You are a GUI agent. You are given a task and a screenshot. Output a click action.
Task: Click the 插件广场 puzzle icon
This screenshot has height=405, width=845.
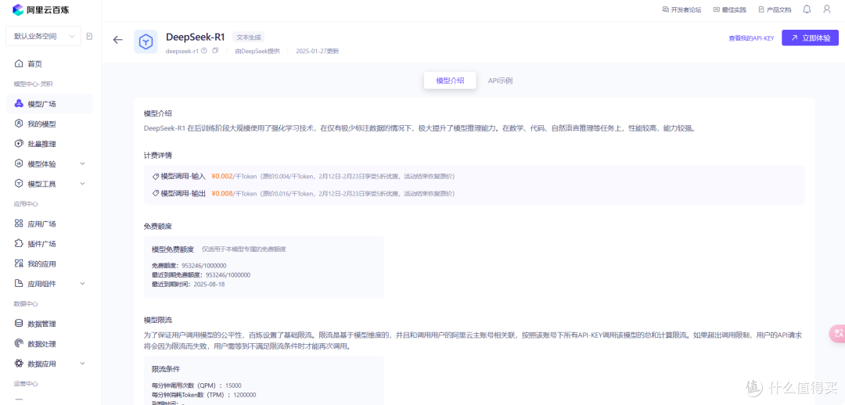[x=19, y=243]
